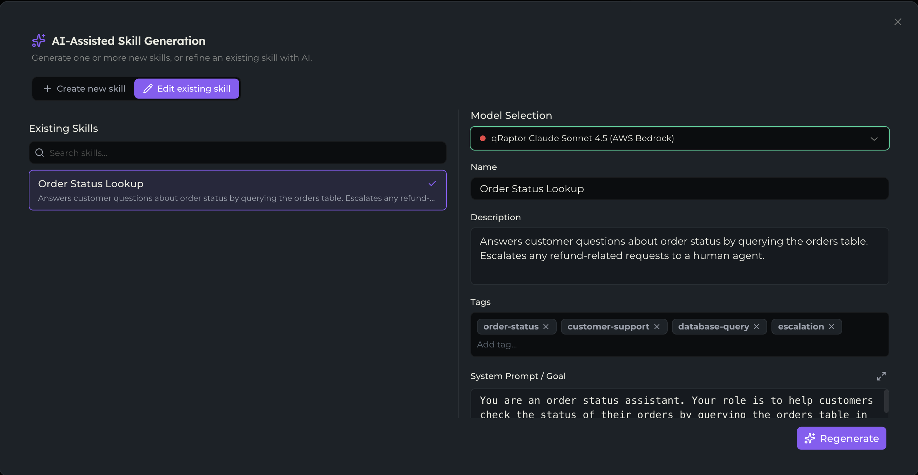Click the skill card's description text
Image resolution: width=918 pixels, height=475 pixels.
[x=236, y=198]
